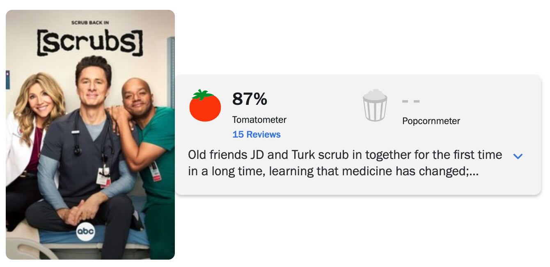Click the red tomato Tomatometer icon
The image size is (550, 267).
[205, 106]
